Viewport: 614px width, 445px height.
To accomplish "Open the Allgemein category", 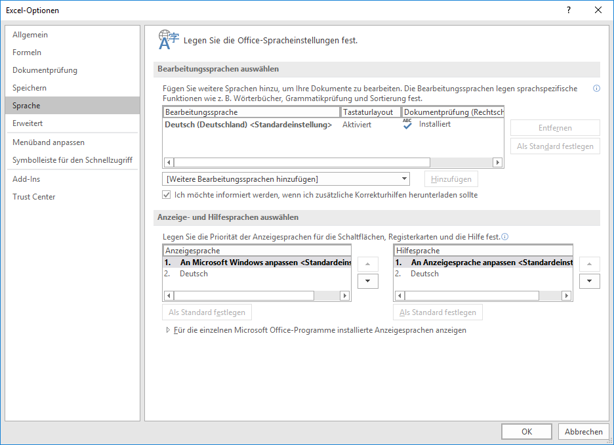I will tap(72, 35).
